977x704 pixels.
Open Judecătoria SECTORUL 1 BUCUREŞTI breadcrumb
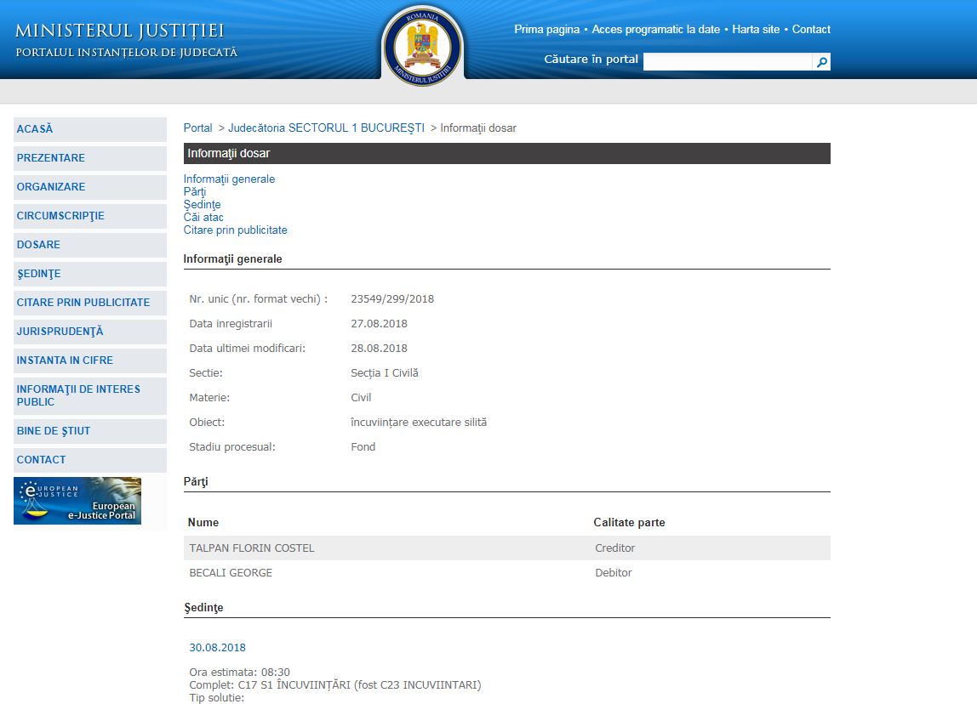(326, 128)
